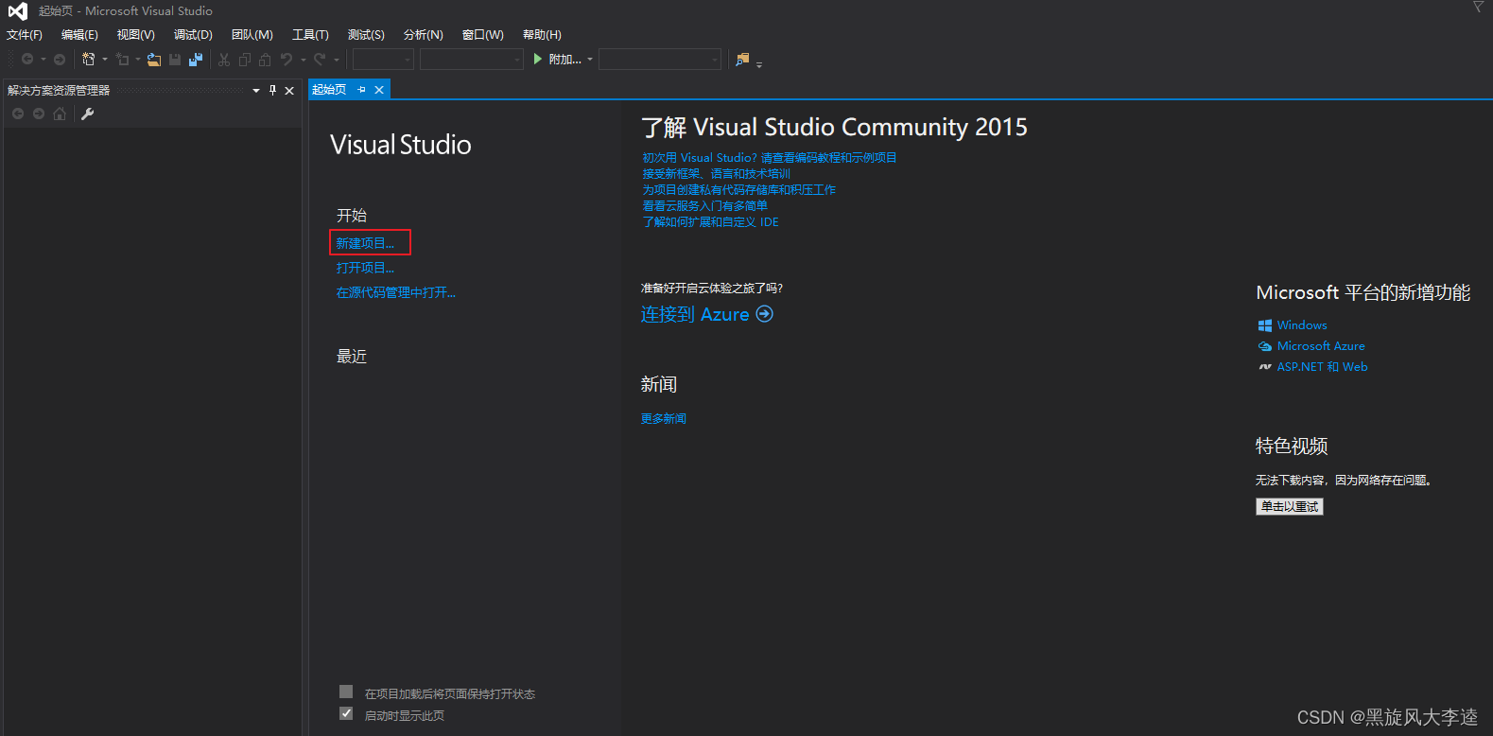Click the Azure arrow circle icon
The height and width of the screenshot is (736, 1493).
(x=765, y=314)
